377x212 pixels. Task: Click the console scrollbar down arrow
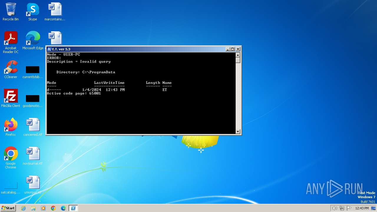point(238,131)
